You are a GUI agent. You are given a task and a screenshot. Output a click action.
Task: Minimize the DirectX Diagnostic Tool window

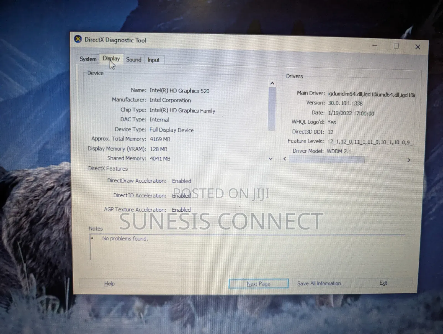[375, 45]
